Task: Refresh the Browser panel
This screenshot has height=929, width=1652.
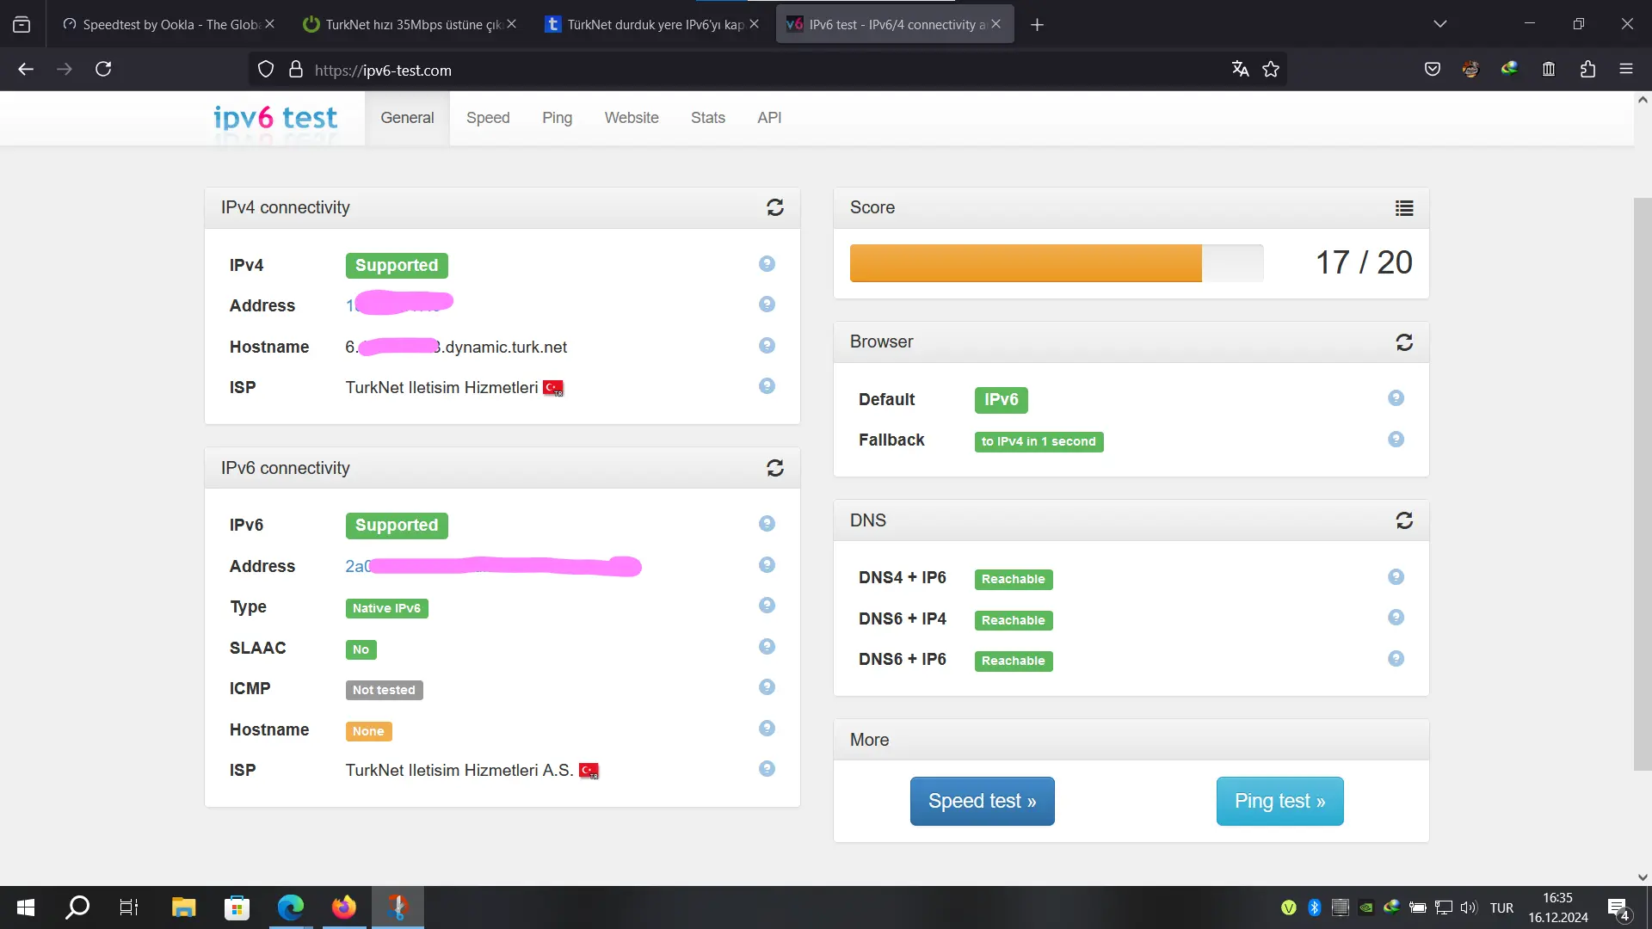Action: 1404,342
